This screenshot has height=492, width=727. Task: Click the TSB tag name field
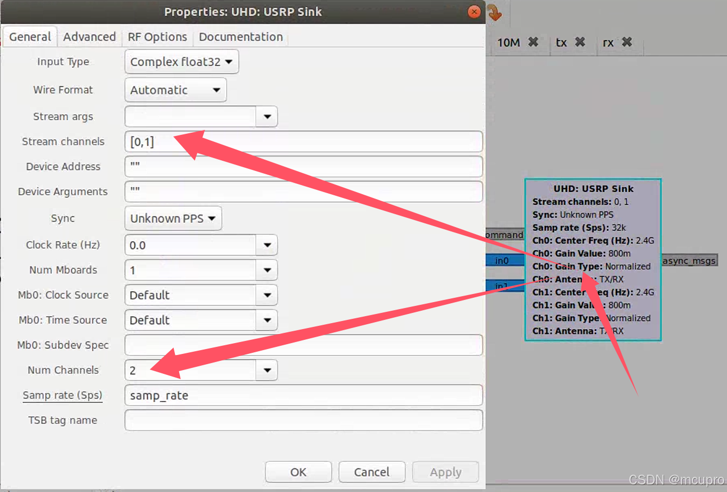pos(303,420)
